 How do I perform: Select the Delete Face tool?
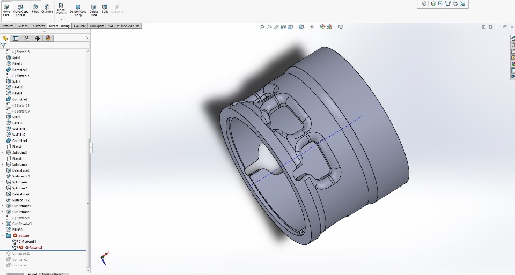pos(93,10)
